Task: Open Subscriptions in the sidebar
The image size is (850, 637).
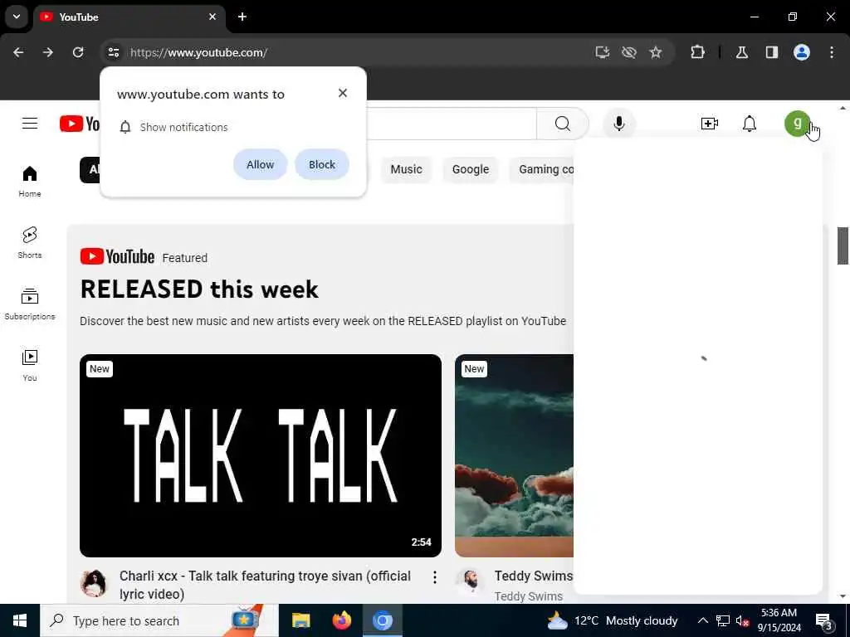Action: [30, 304]
